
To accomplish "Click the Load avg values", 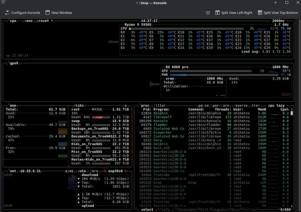I will (276, 52).
